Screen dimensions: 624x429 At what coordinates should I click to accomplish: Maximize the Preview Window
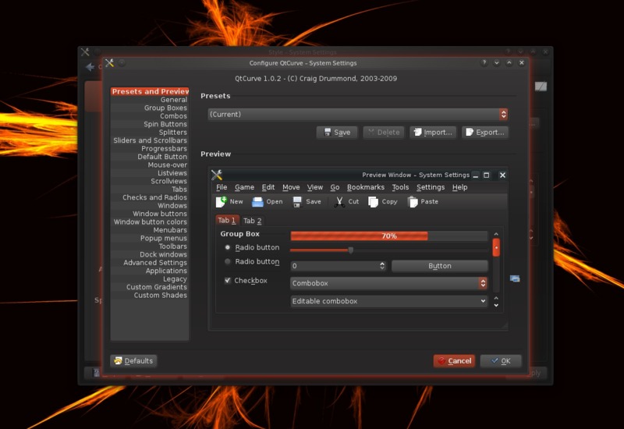(486, 175)
